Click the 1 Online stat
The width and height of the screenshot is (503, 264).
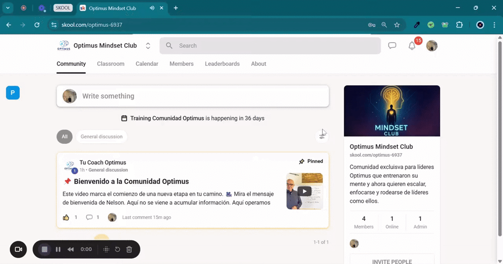click(x=392, y=222)
